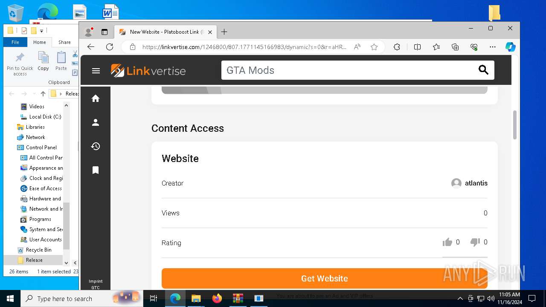
Task: Select Programs in Explorer tree
Action: [40, 219]
